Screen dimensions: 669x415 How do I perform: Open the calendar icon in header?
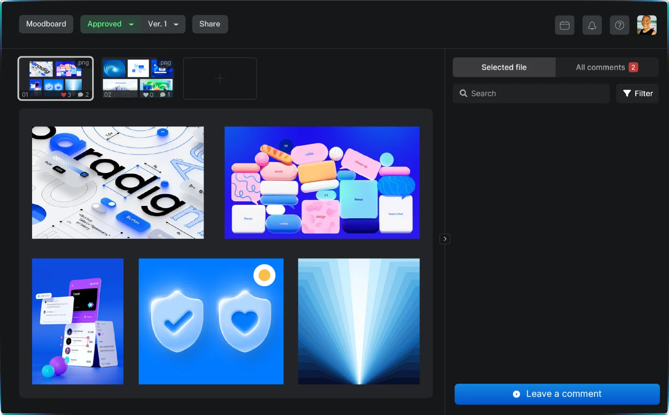pyautogui.click(x=565, y=25)
